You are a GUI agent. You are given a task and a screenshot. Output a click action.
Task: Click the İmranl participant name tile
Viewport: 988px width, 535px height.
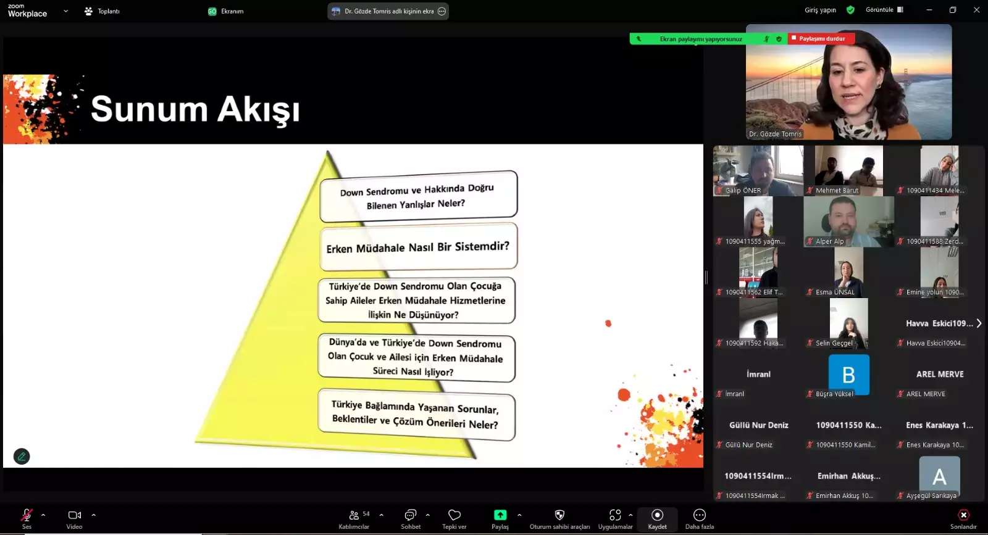point(758,375)
